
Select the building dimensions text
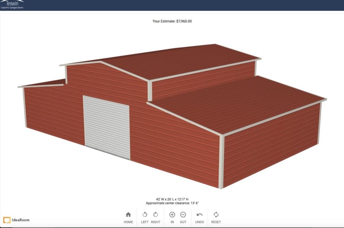pos(172,199)
